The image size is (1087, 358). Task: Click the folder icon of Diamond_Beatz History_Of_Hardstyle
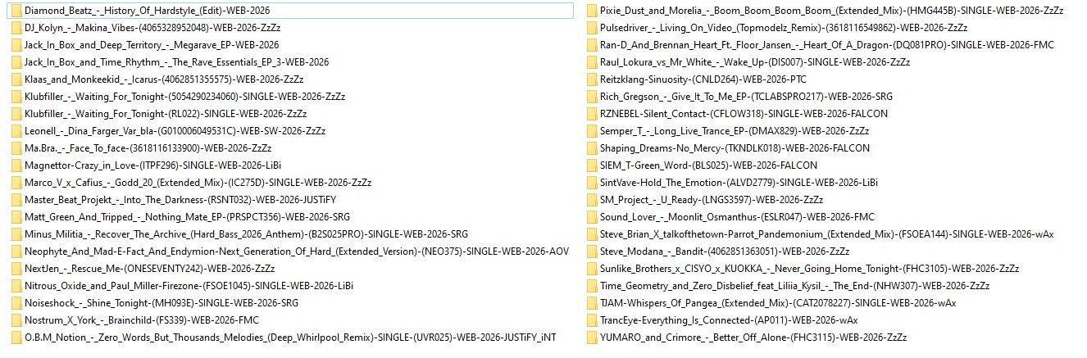[x=16, y=11]
